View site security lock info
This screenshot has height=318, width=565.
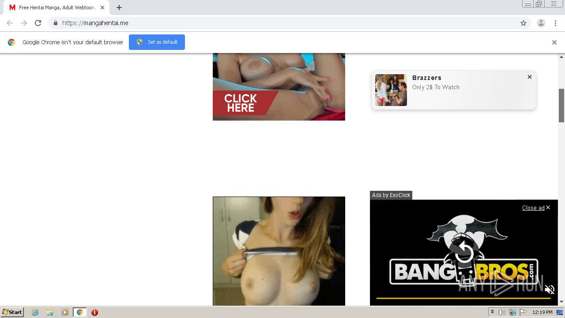pos(55,23)
